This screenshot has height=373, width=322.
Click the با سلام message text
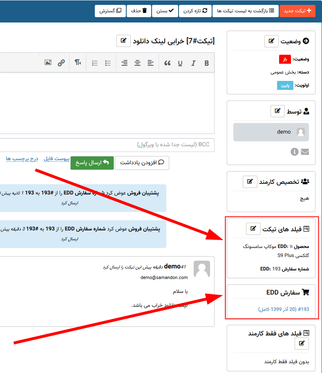(180, 291)
